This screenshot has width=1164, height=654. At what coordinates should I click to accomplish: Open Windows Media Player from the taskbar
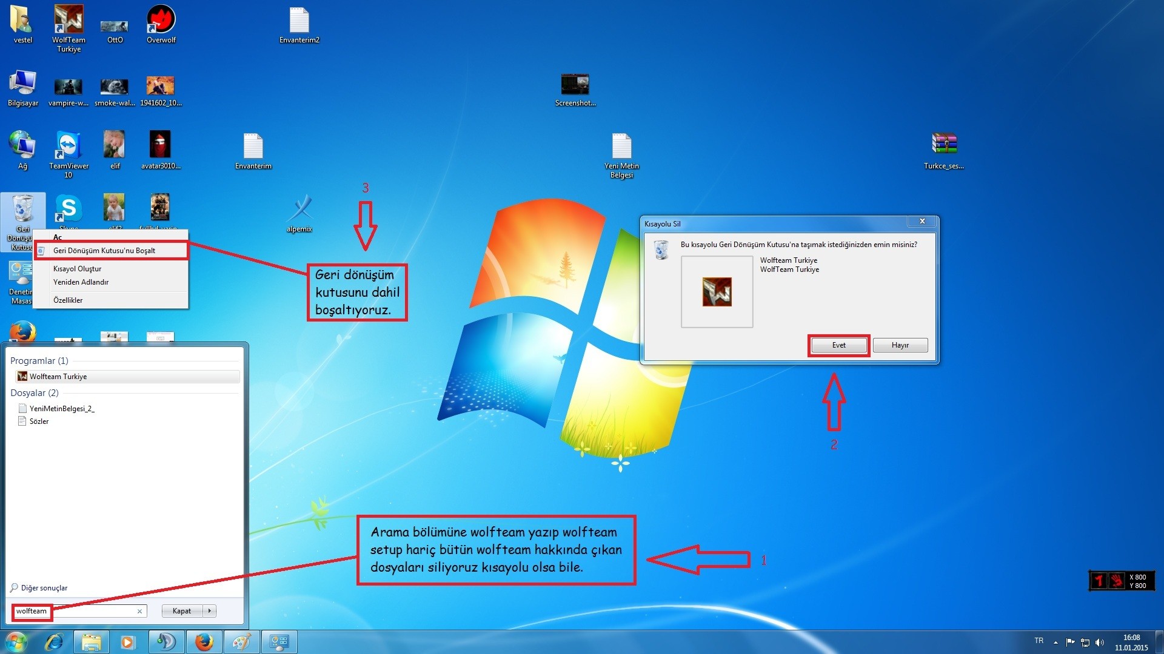128,642
